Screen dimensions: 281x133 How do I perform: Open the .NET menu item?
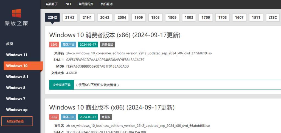click(x=68, y=4)
